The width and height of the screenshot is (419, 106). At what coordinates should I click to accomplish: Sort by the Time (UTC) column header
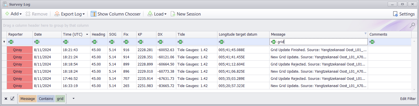tap(76, 34)
